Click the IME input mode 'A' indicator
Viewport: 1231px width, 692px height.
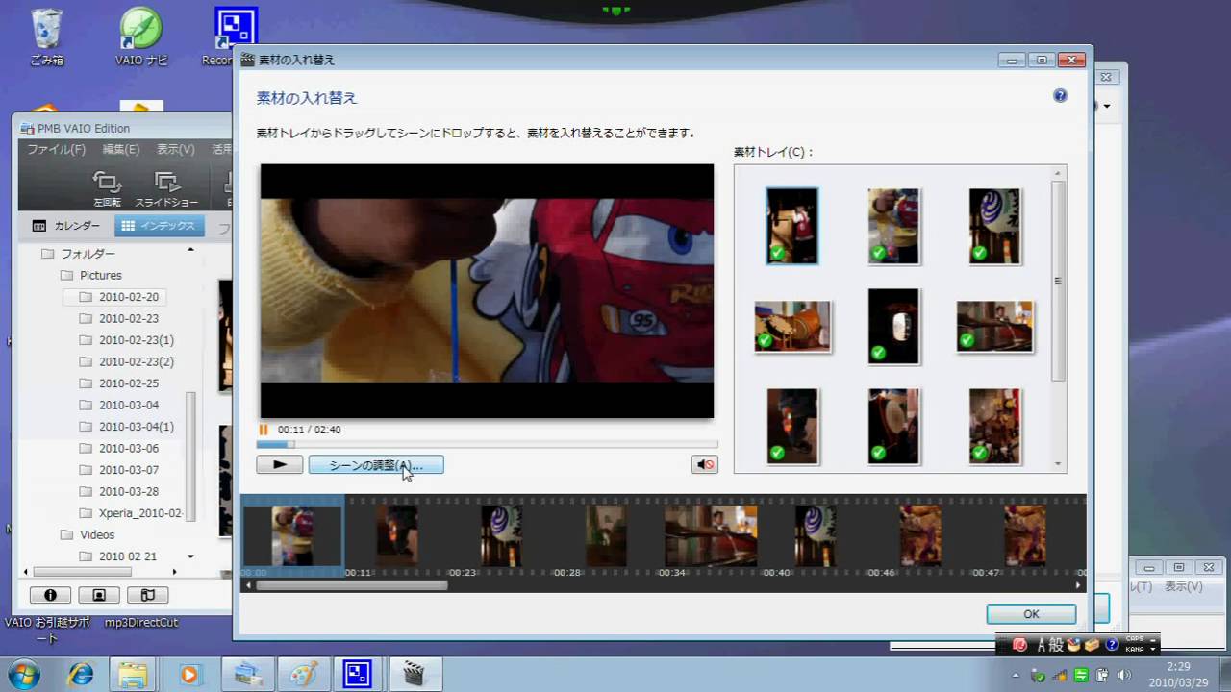pos(1042,645)
